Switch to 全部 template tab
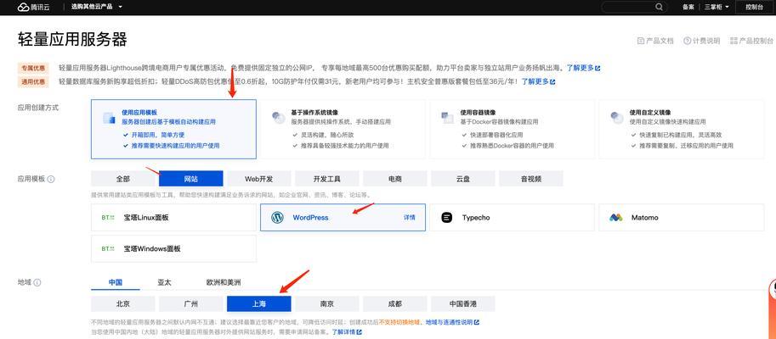This screenshot has width=776, height=339. [123, 179]
